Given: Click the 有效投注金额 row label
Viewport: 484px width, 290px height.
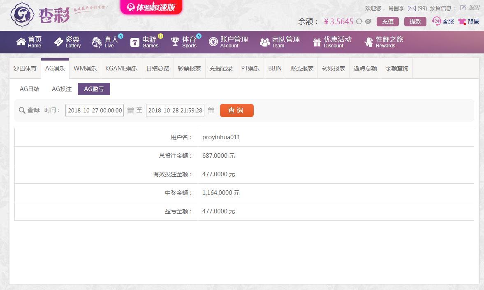Looking at the screenshot, I should pos(173,174).
